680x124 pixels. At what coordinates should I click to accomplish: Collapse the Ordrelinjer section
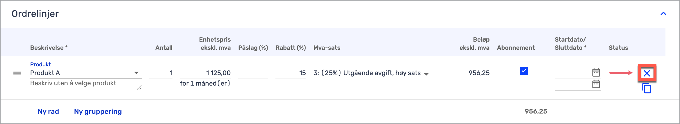(x=663, y=14)
